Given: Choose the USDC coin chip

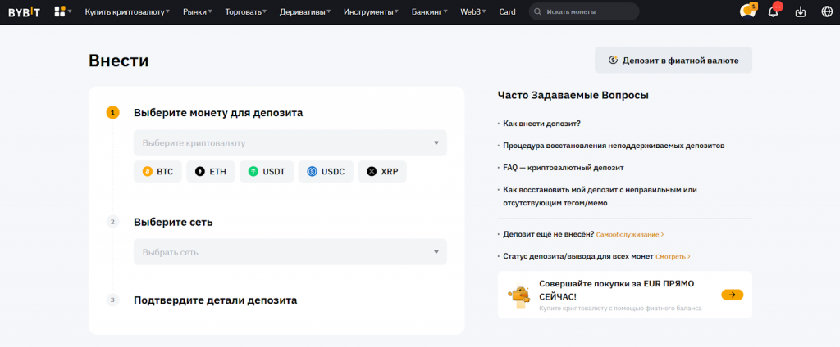Looking at the screenshot, I should [325, 172].
